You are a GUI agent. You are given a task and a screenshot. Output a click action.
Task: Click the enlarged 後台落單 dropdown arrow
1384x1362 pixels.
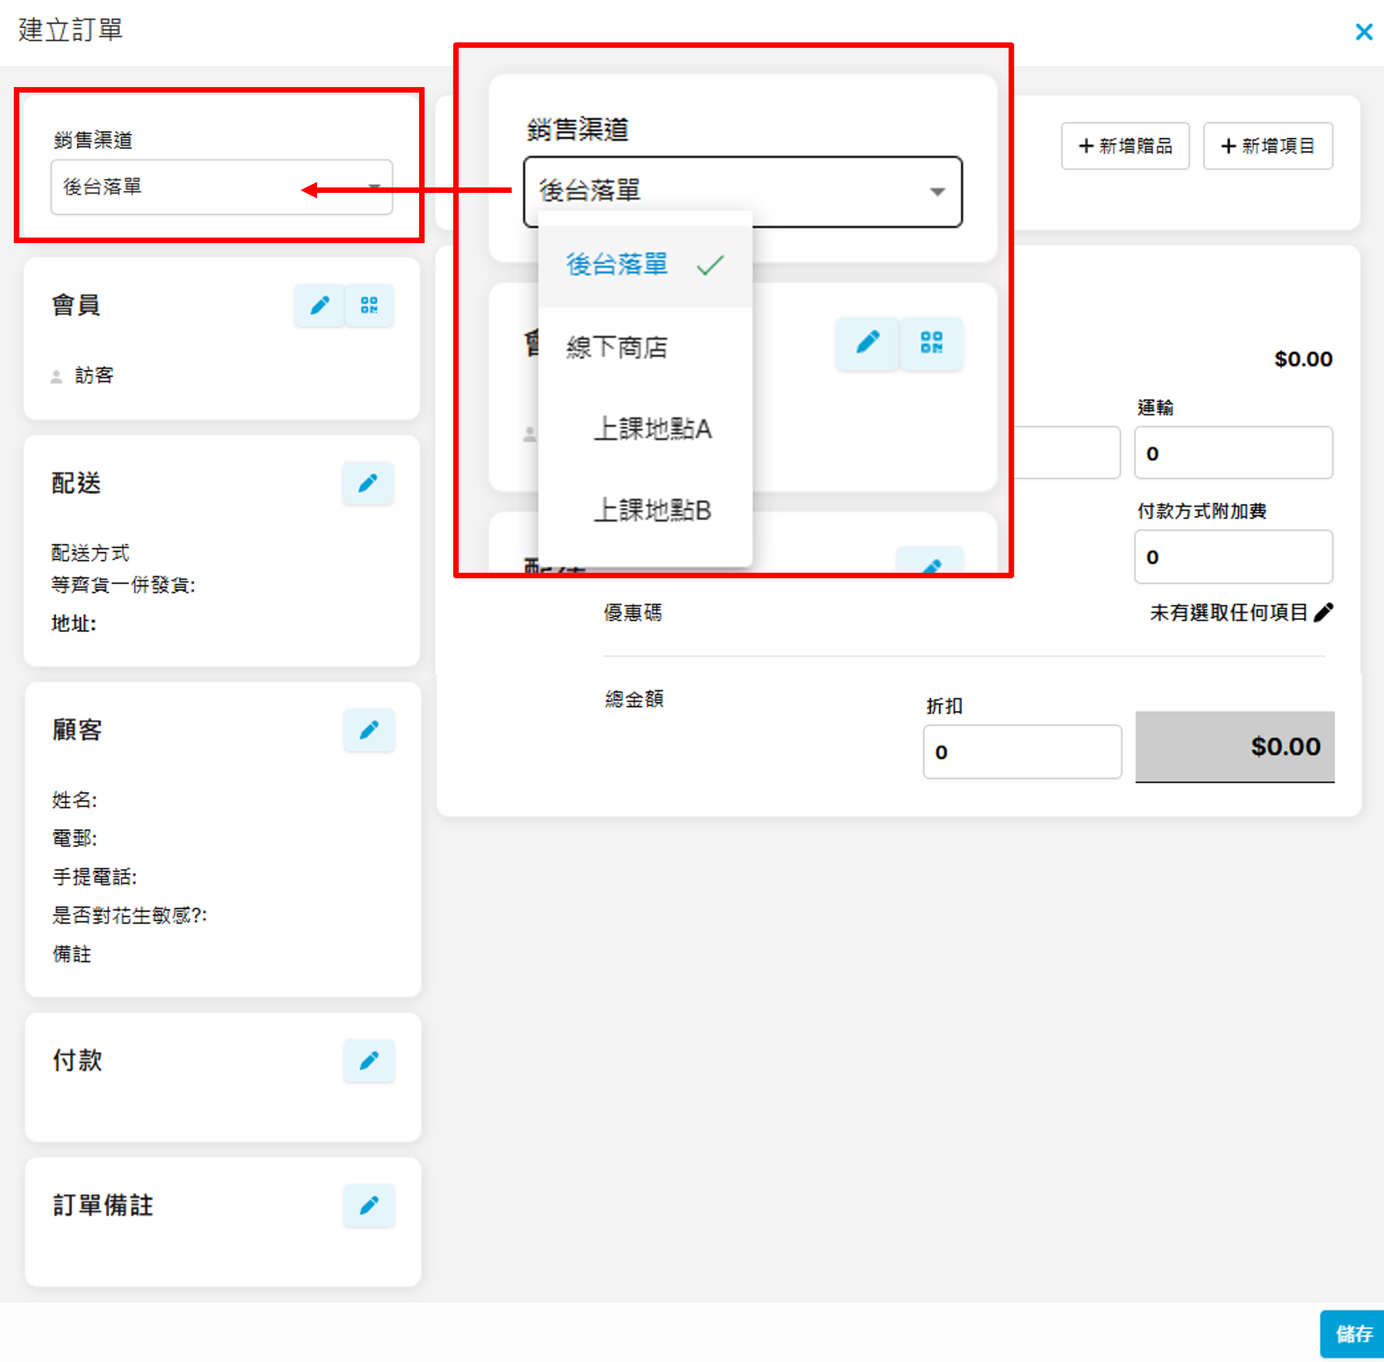pos(937,192)
